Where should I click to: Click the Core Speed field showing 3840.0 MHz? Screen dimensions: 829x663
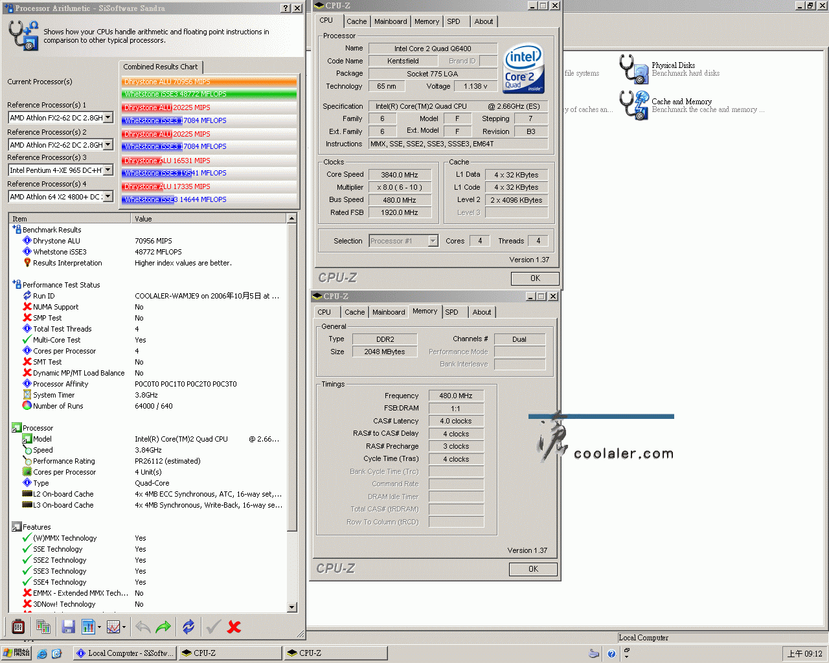click(x=399, y=175)
